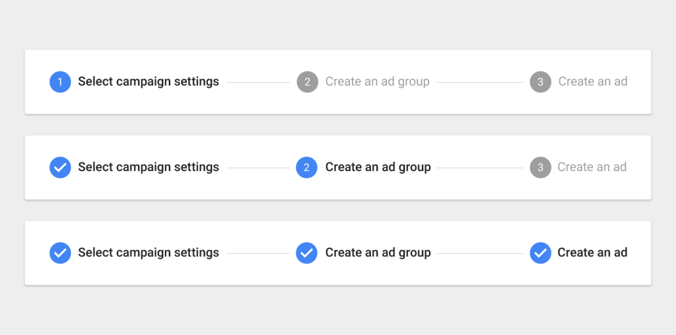The width and height of the screenshot is (676, 335).
Task: Open 'Create an ad group' label in bottom stepper
Action: point(378,252)
